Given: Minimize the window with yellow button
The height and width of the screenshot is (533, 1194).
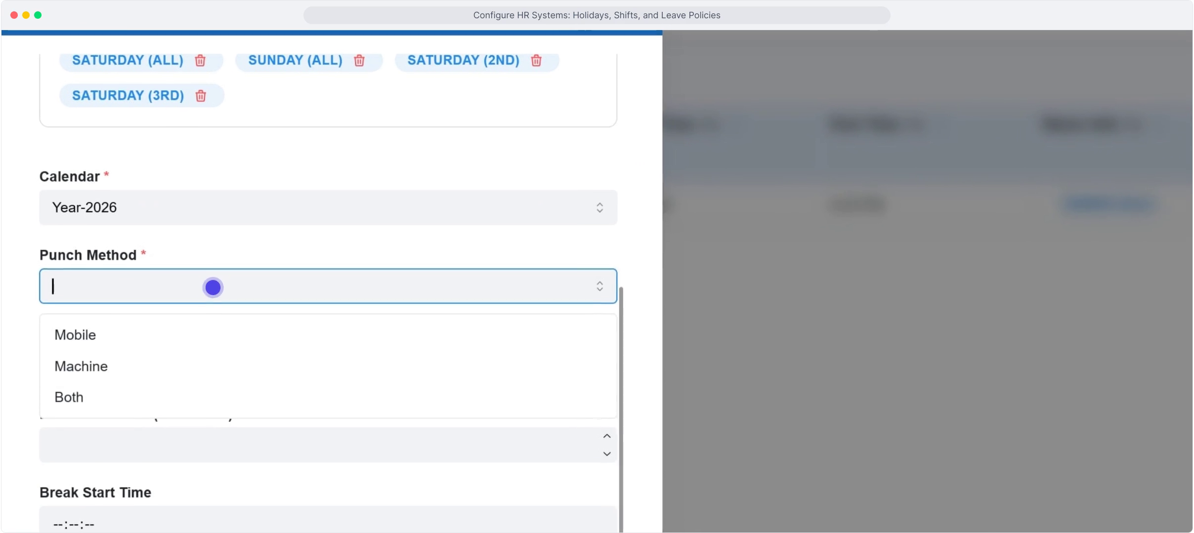Looking at the screenshot, I should tap(26, 15).
